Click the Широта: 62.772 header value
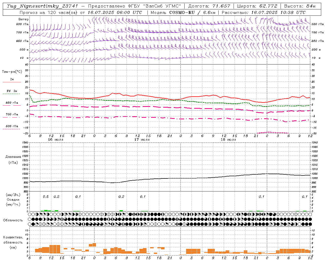Screen dimensions: 325x260 click(x=257, y=6)
